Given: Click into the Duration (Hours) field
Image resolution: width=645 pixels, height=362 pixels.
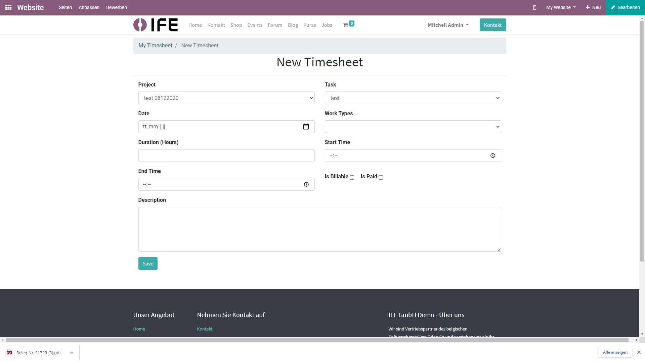Looking at the screenshot, I should 226,156.
